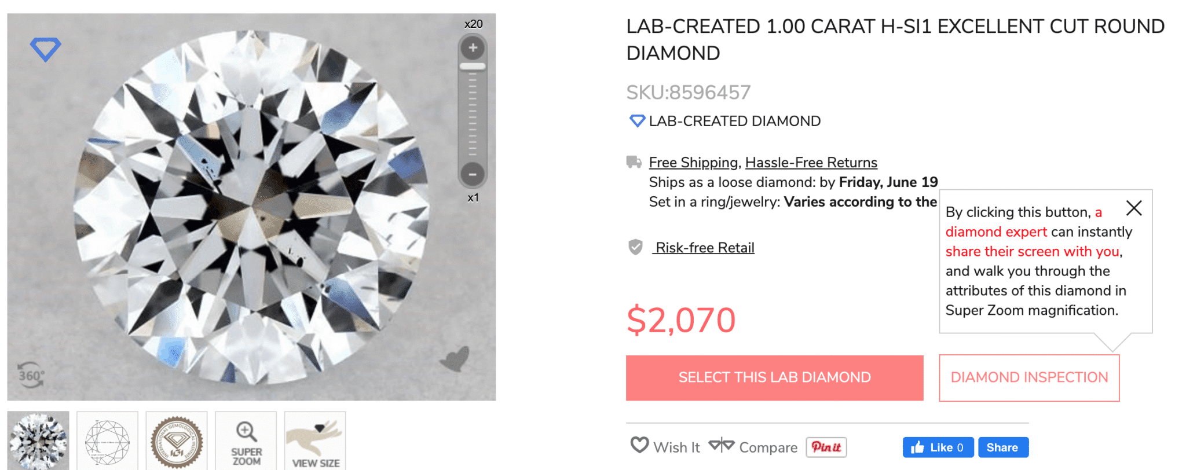Open the Diamond Inspection panel
Image resolution: width=1186 pixels, height=470 pixels.
pyautogui.click(x=1028, y=377)
